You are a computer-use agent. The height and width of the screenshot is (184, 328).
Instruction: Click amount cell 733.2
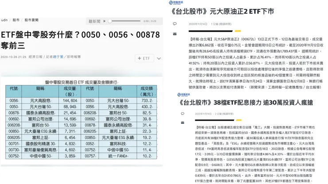(147, 100)
